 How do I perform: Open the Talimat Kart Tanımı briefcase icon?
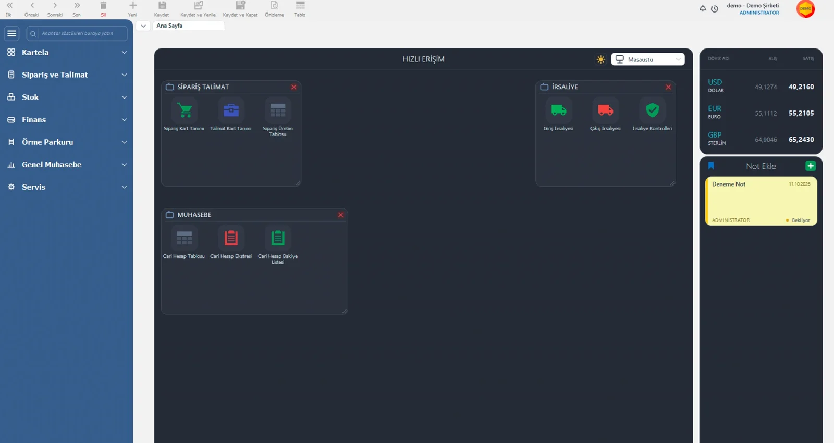(231, 110)
